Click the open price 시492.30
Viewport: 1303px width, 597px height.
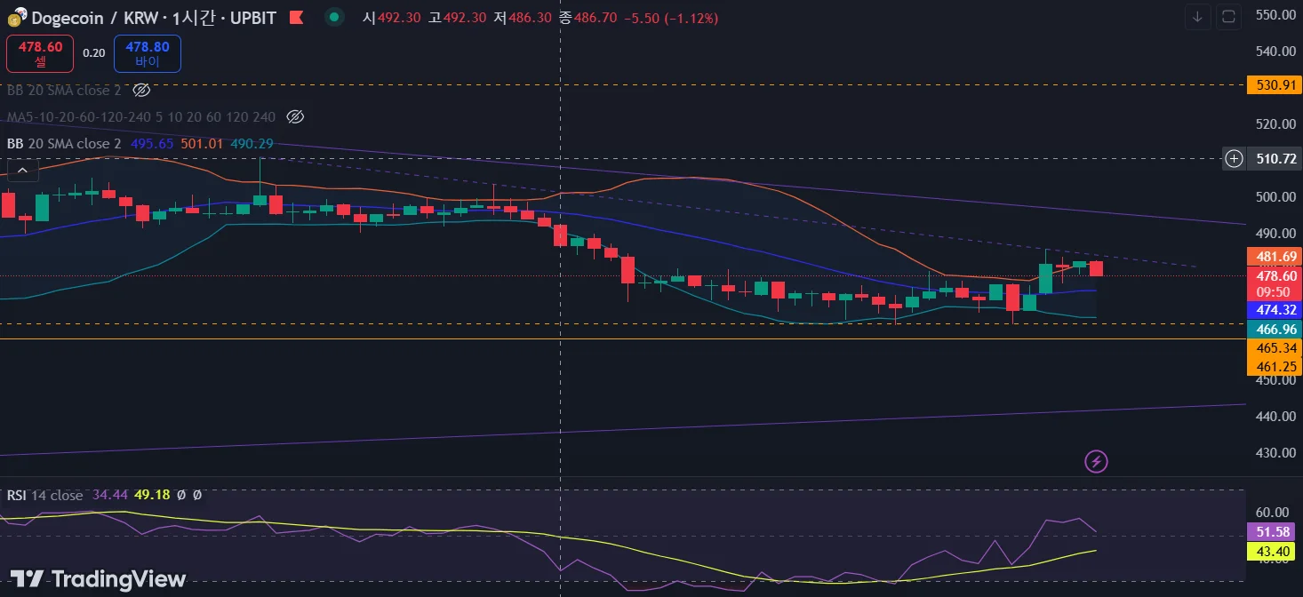pyautogui.click(x=391, y=17)
